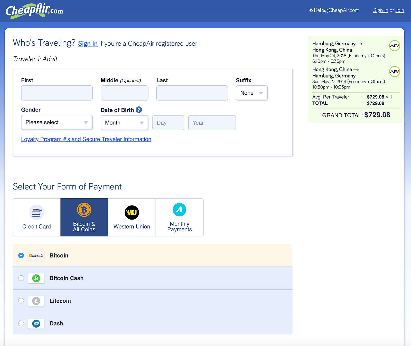Focus the birth Year input field
The width and height of the screenshot is (411, 346).
pos(212,123)
